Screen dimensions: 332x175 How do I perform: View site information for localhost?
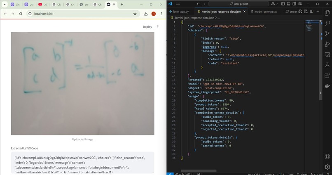tap(30, 14)
